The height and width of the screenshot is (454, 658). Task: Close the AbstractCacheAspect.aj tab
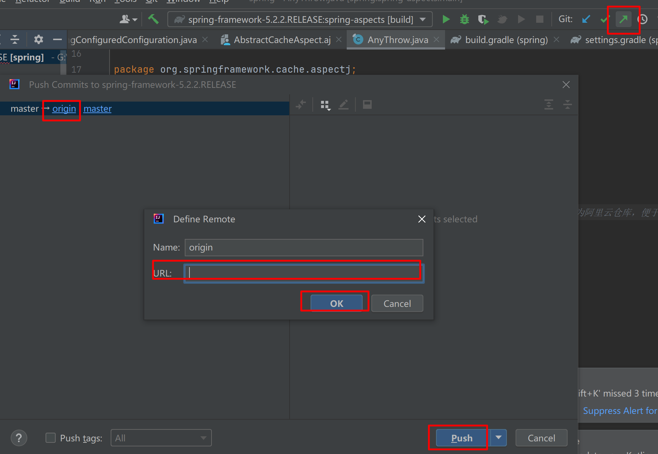[339, 39]
